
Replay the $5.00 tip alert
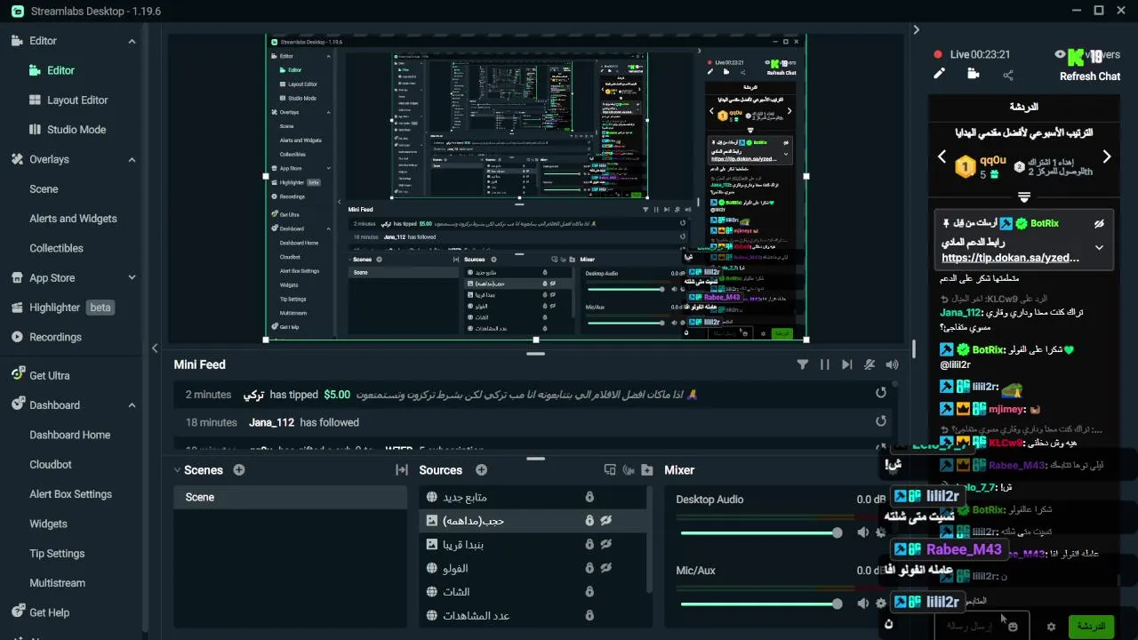tap(881, 393)
